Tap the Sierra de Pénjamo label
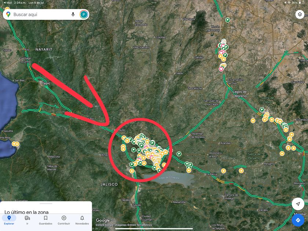 tap(254, 156)
